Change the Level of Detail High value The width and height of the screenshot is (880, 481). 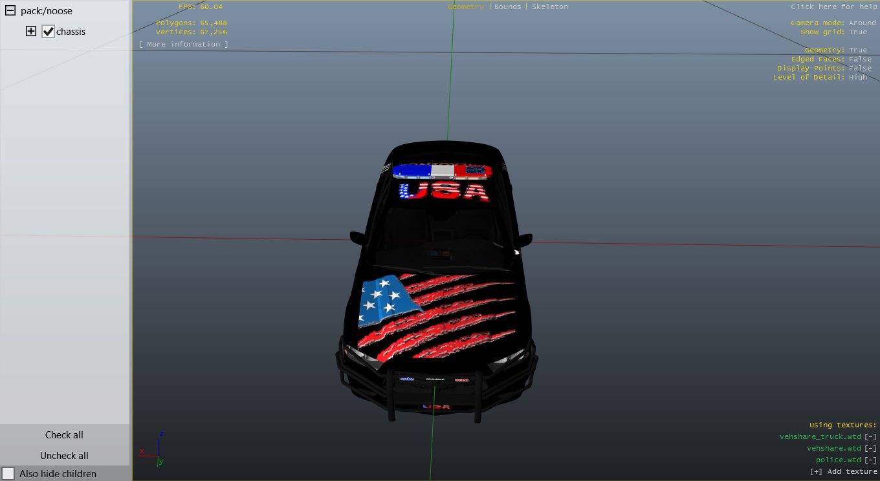858,78
